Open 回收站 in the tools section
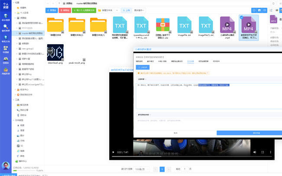 point(23,115)
